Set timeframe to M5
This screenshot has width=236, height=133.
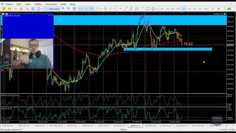point(167,9)
